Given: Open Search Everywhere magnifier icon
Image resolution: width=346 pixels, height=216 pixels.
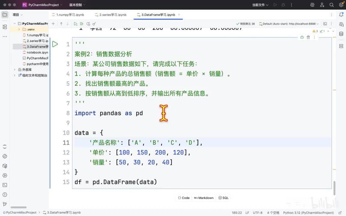Looking at the screenshot, I should coord(332,5).
